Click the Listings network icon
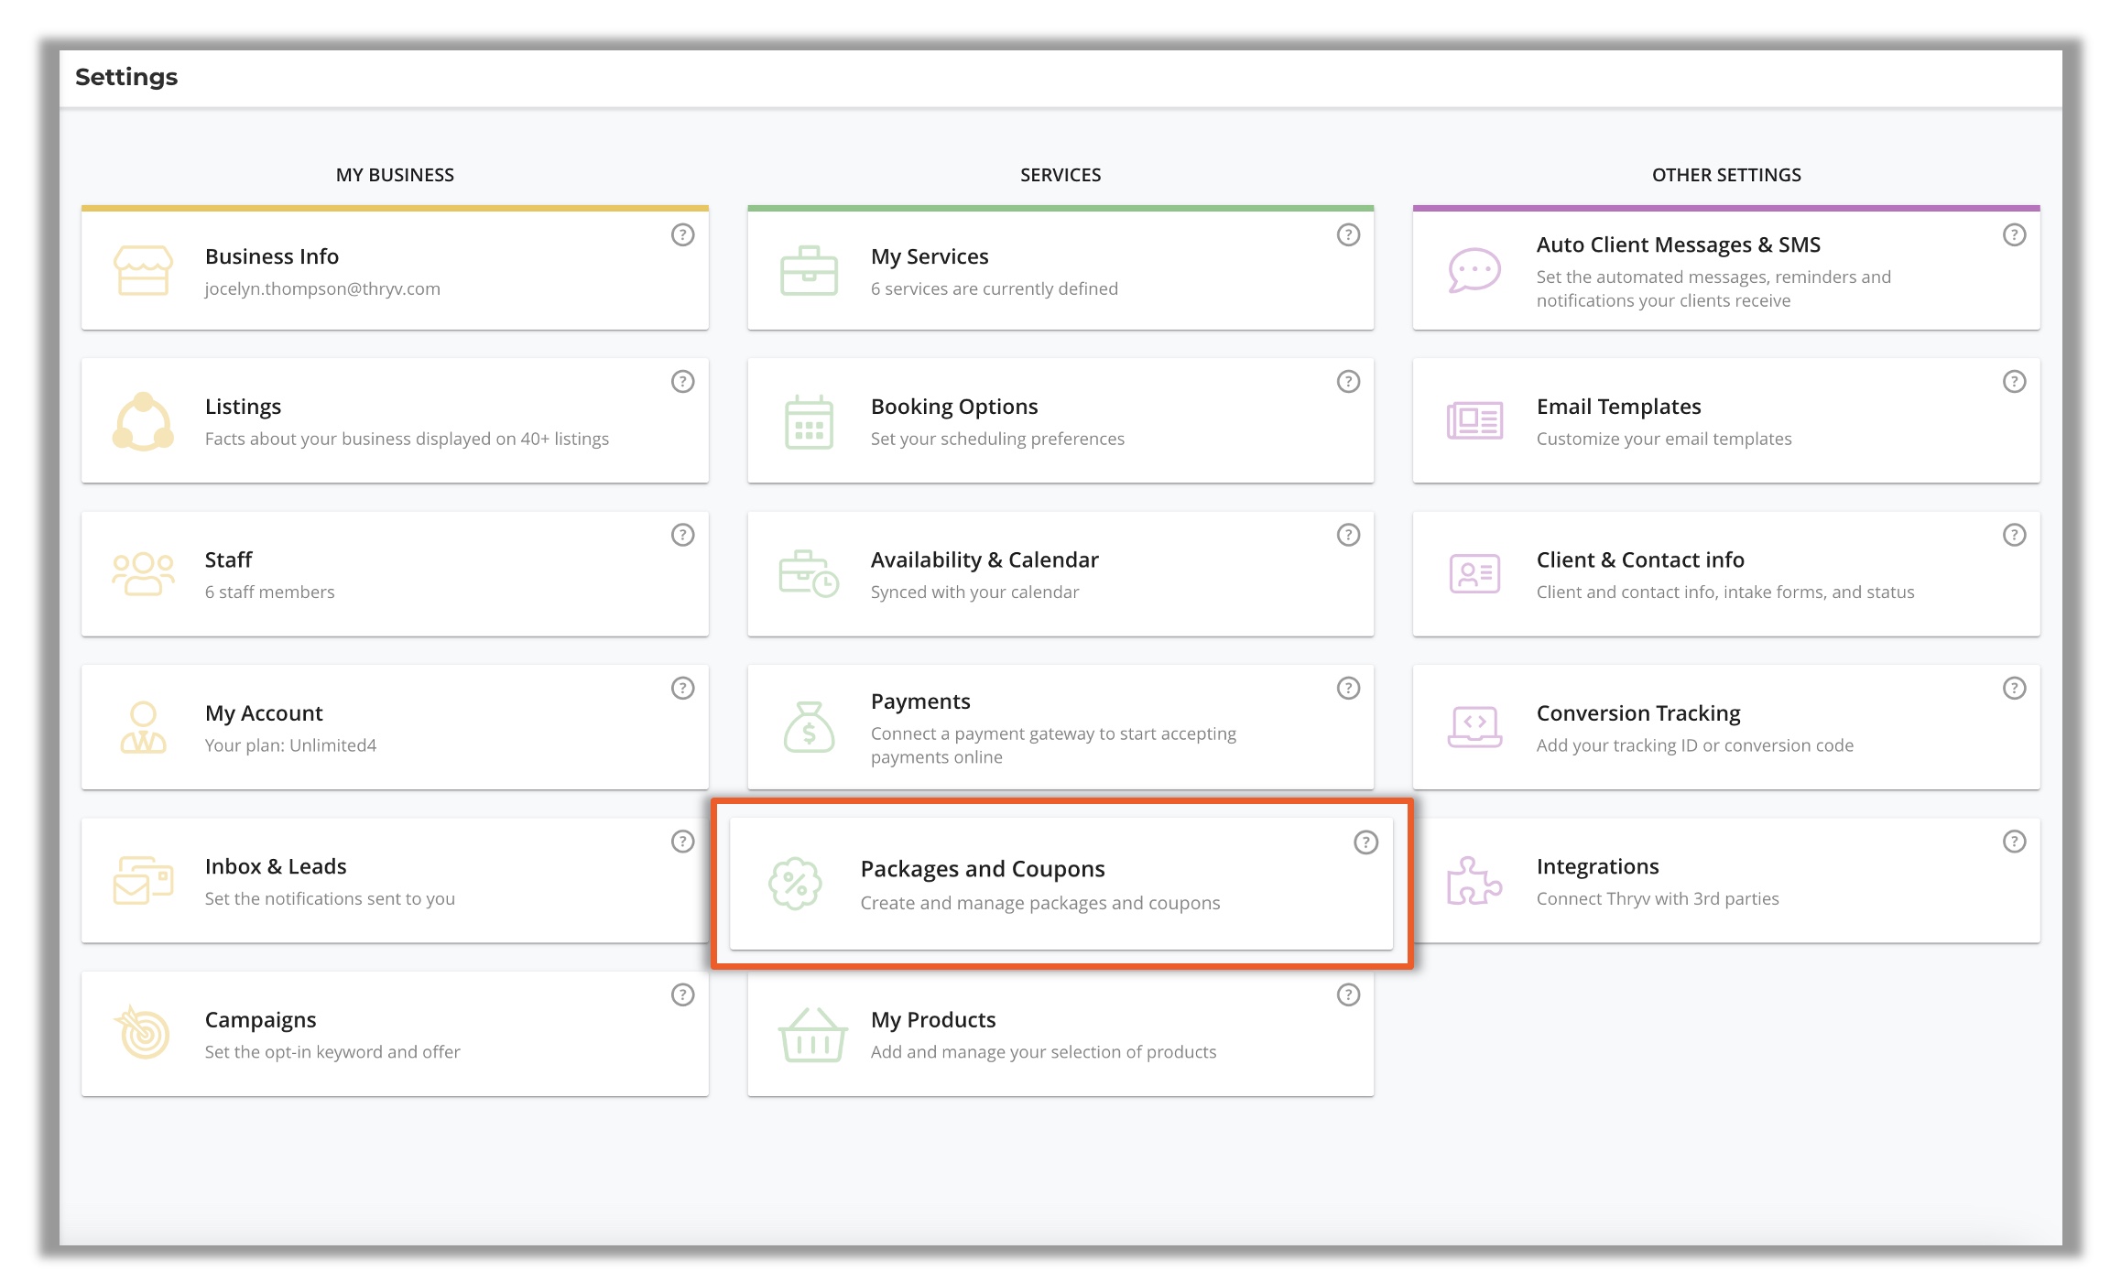This screenshot has width=2121, height=1282. click(143, 422)
